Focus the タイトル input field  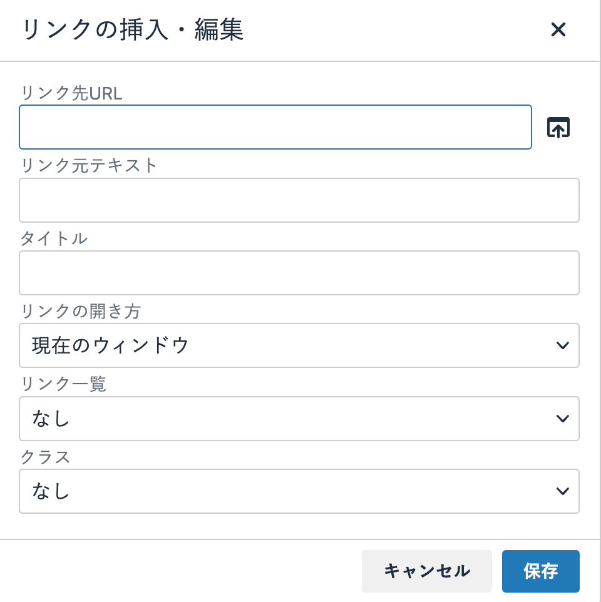[x=299, y=273]
